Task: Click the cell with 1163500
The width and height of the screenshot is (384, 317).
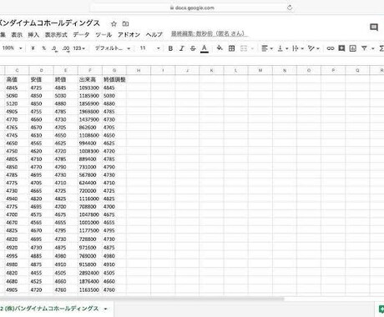Action: pyautogui.click(x=90, y=290)
